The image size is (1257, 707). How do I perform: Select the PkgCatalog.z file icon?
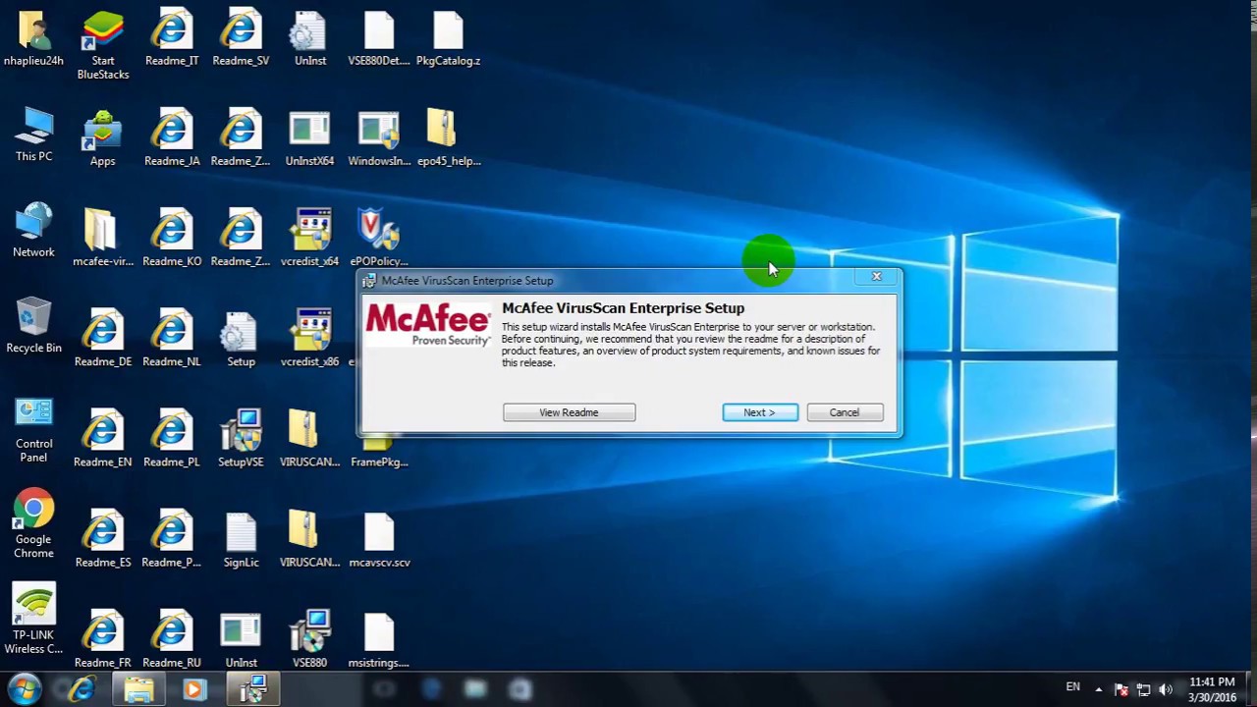pyautogui.click(x=448, y=31)
